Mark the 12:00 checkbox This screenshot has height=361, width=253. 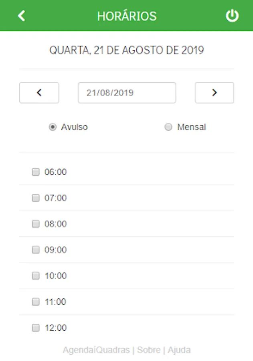[36, 328]
